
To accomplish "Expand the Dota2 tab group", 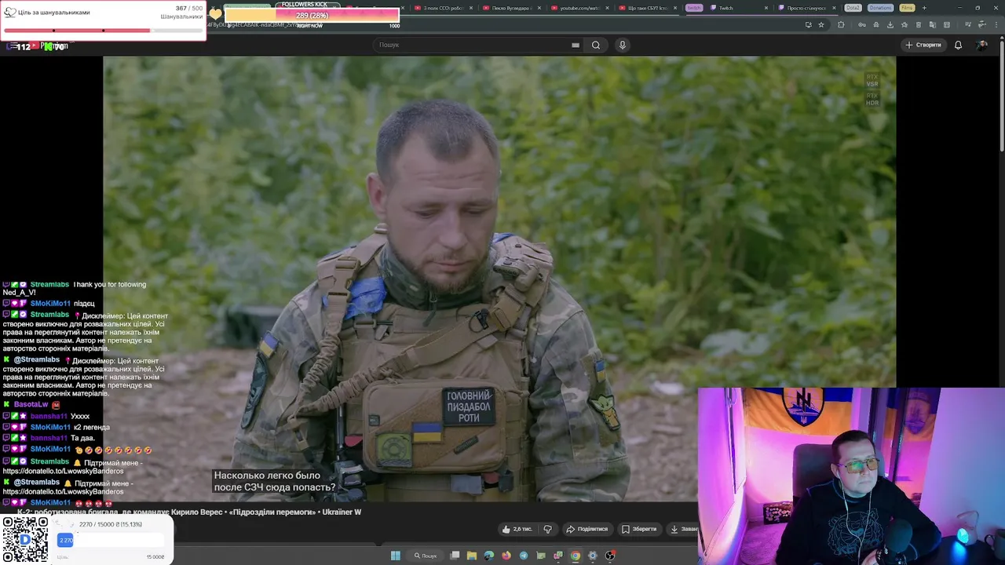I will (853, 8).
